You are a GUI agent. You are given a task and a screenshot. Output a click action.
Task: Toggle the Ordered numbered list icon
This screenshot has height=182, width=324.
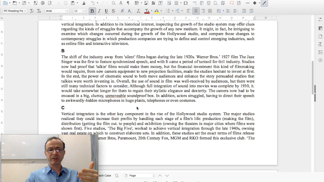click(x=177, y=11)
